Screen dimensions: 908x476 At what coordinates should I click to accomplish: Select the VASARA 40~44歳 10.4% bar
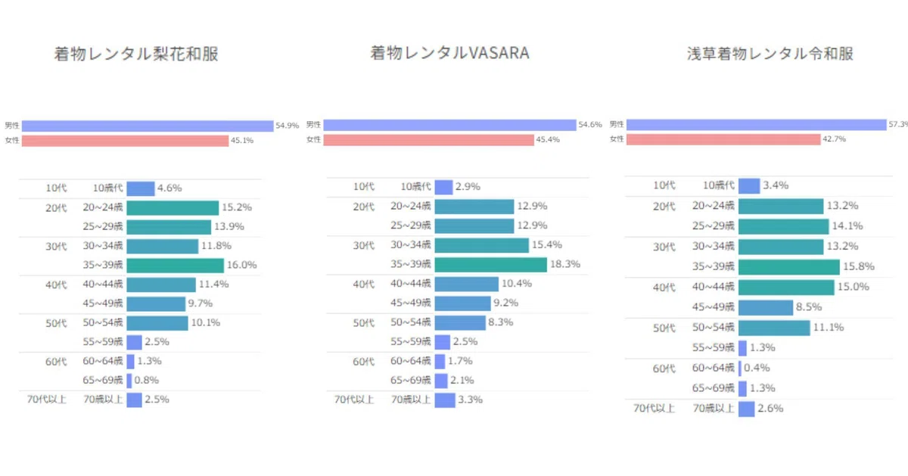tap(467, 284)
